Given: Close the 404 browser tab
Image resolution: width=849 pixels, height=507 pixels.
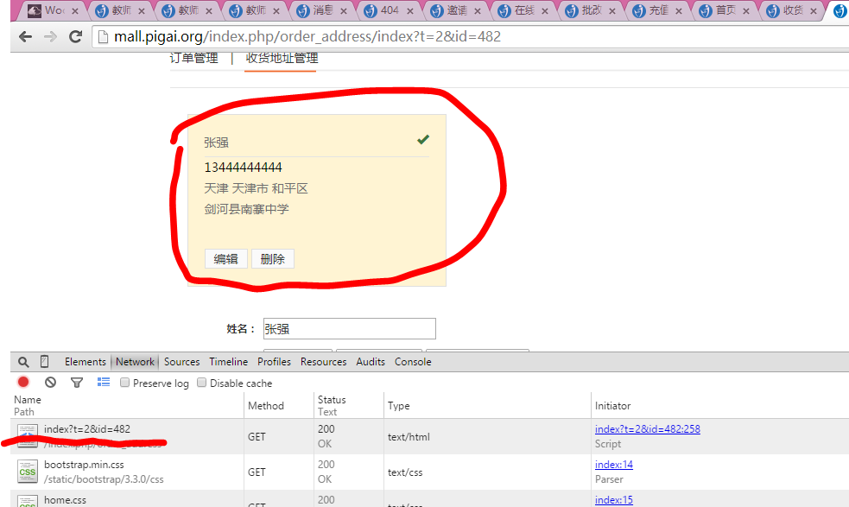Looking at the screenshot, I should [410, 11].
